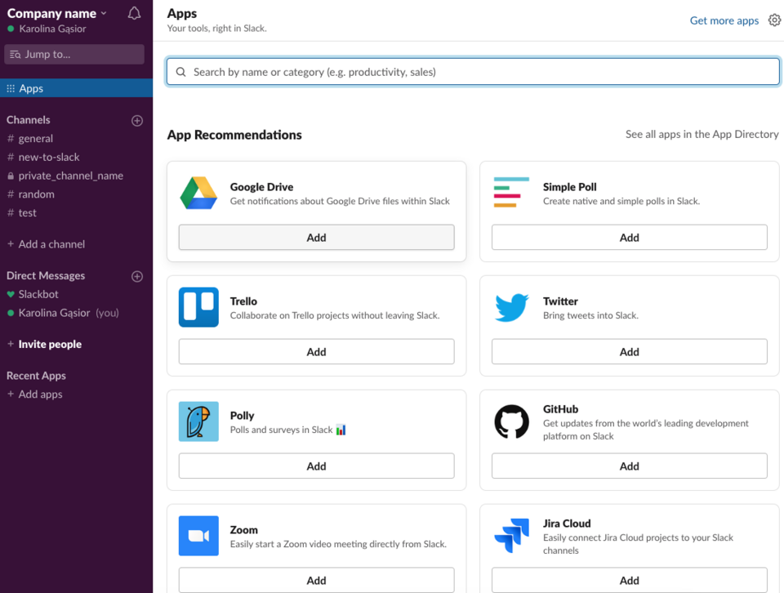The height and width of the screenshot is (593, 784).
Task: Add the Zoom app
Action: pos(317,580)
